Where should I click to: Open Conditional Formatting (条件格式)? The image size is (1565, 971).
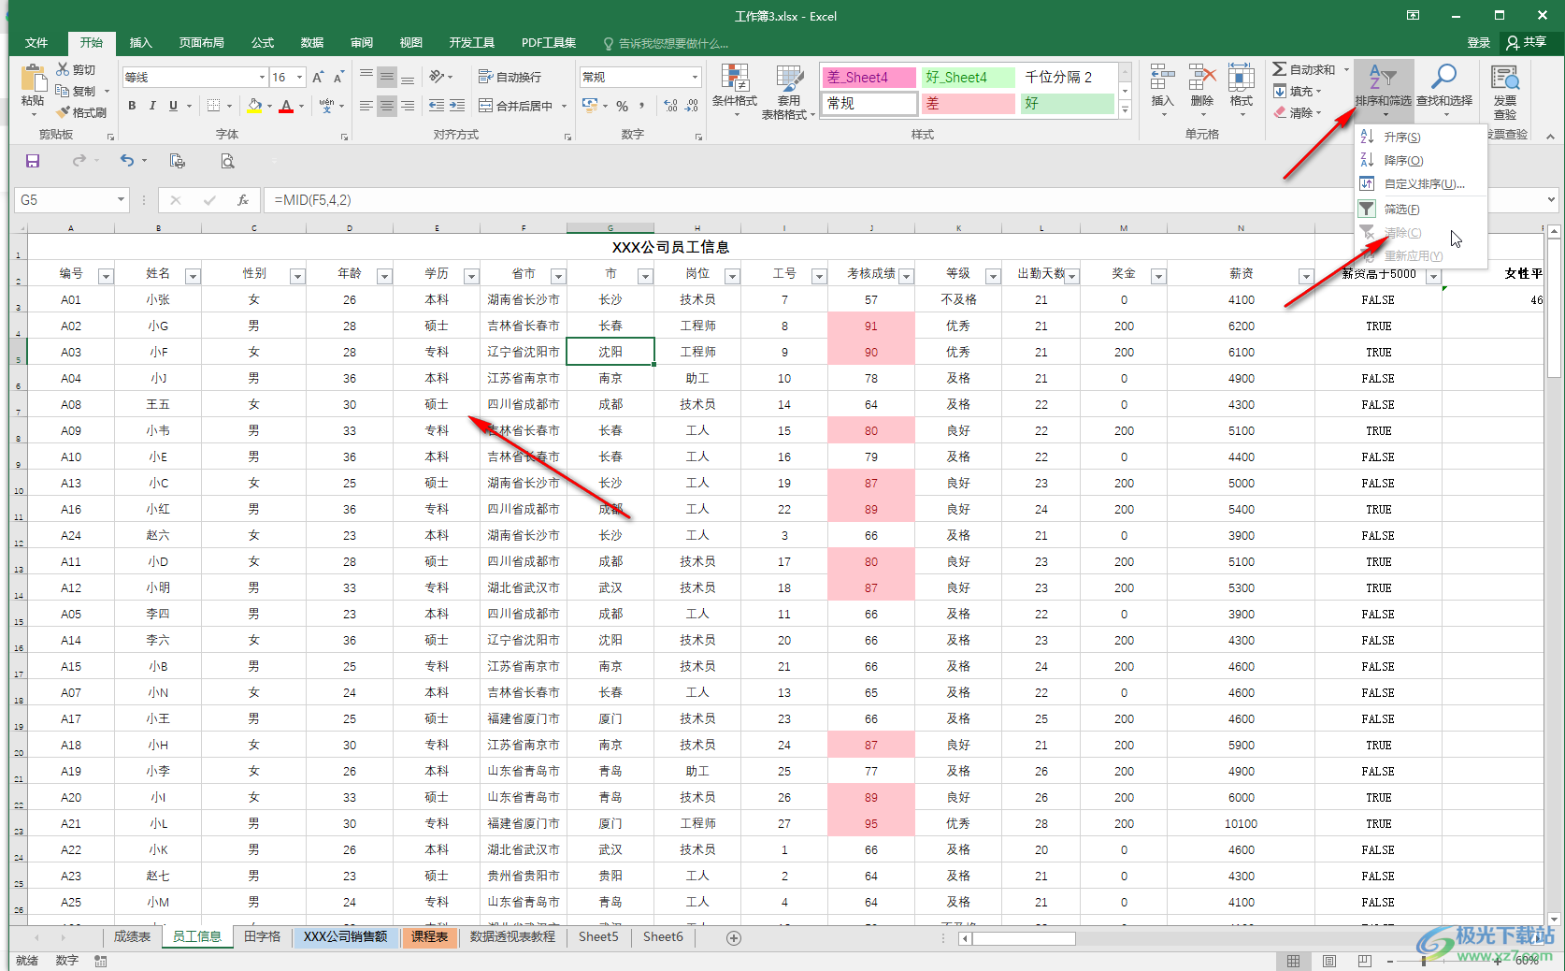pyautogui.click(x=735, y=92)
